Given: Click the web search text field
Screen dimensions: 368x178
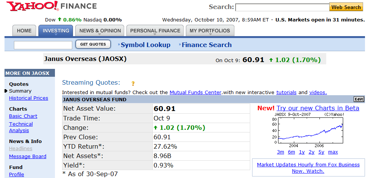Looking at the screenshot, I should pos(282,7).
